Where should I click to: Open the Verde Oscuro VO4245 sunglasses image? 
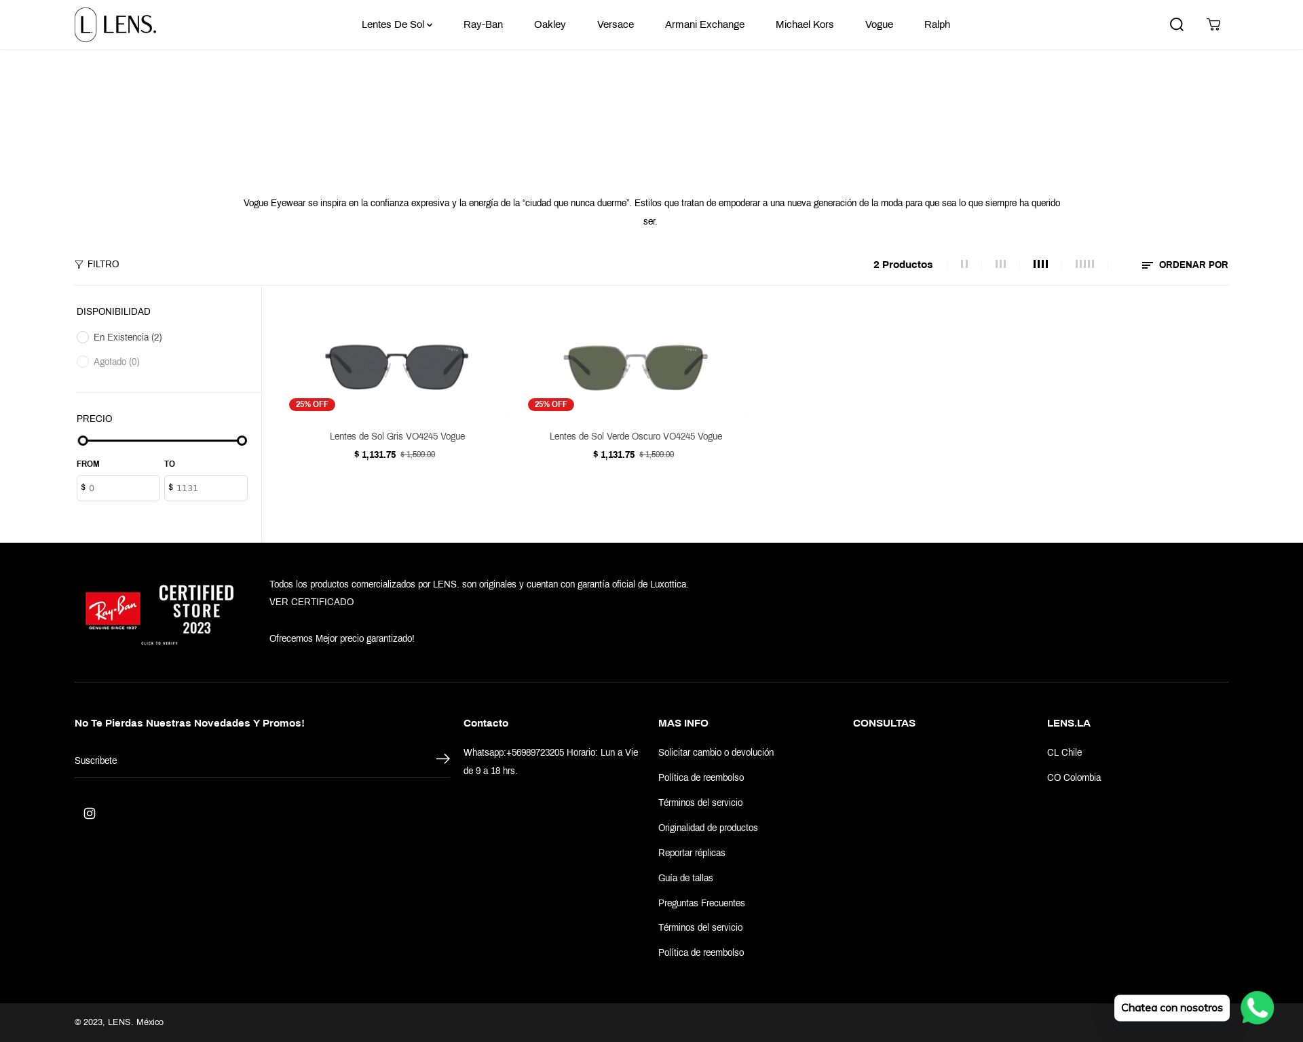tap(636, 367)
